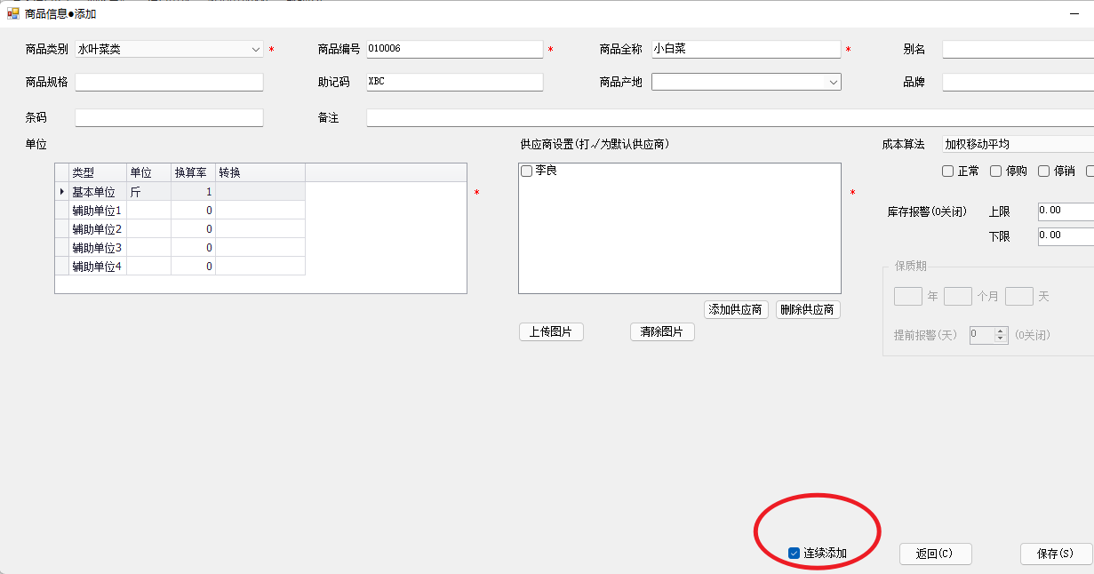Click the 备注 input field
Screen dimensions: 1094x574
click(730, 117)
